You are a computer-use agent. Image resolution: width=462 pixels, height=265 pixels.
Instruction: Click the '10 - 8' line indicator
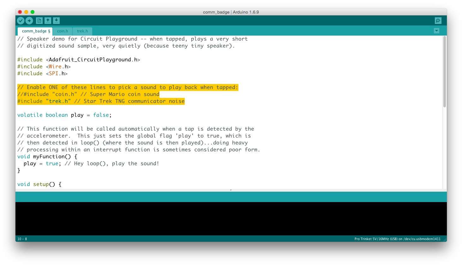(x=22, y=239)
